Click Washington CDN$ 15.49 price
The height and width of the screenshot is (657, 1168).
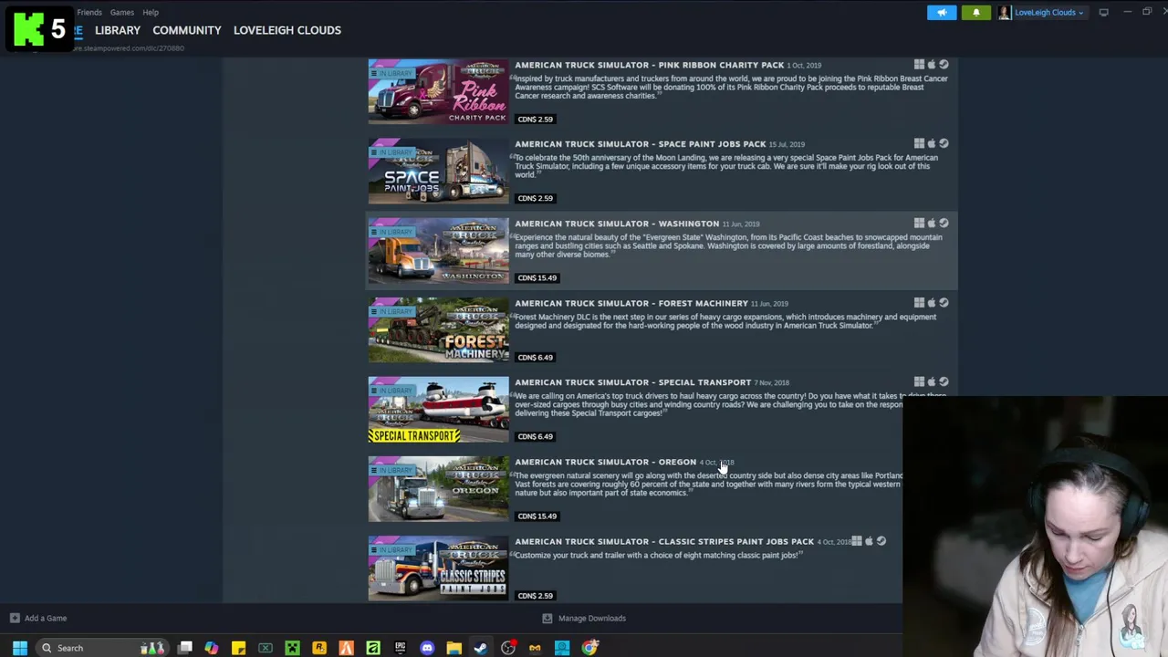click(537, 278)
